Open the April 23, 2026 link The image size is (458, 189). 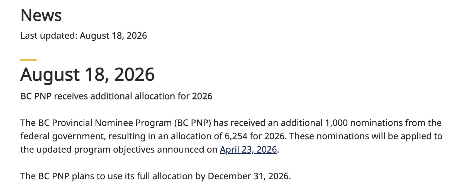point(248,150)
